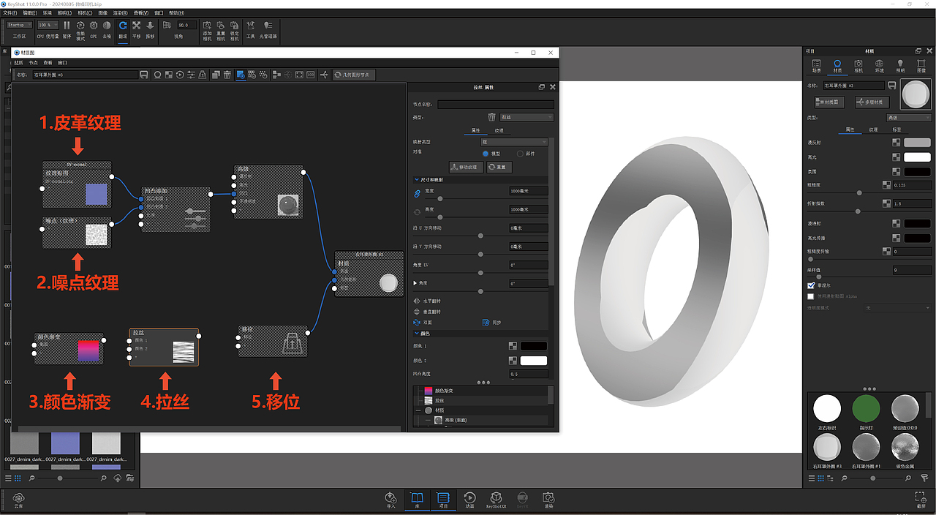Click the 几何图形节点 button
The width and height of the screenshot is (936, 515).
[354, 75]
